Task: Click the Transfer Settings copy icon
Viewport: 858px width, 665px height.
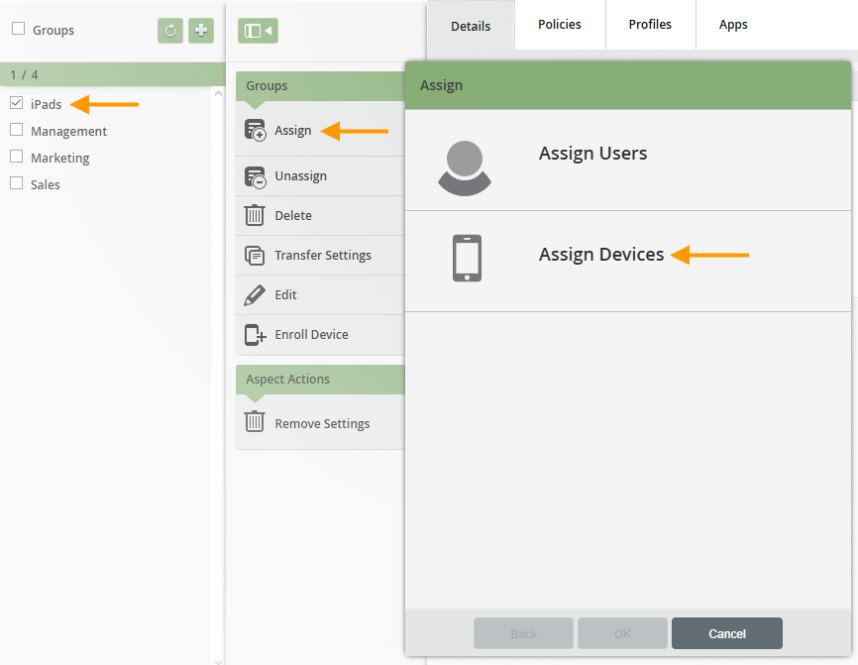Action: point(255,255)
